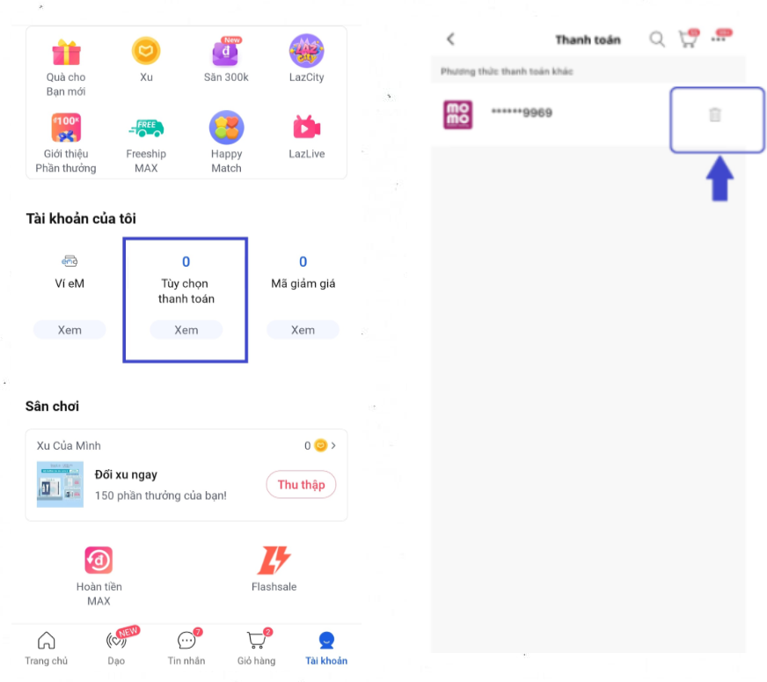Expand Xu Của Mình chevron arrow
Screen dimensions: 767x682
(x=333, y=445)
